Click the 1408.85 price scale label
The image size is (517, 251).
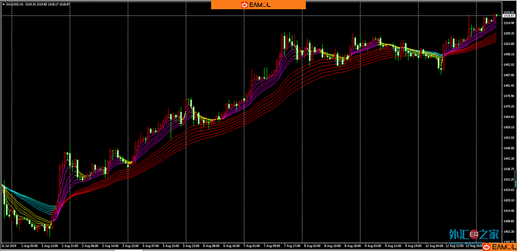[509, 221]
